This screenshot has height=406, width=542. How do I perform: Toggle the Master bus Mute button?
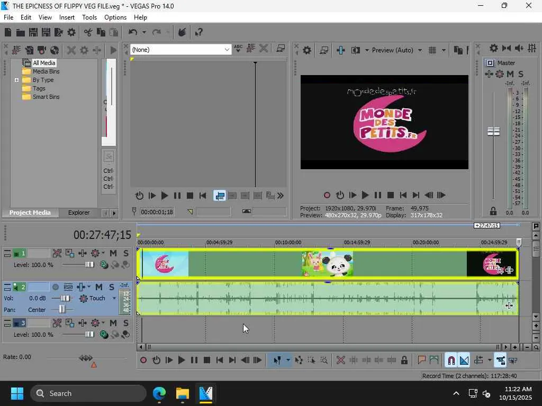click(510, 74)
